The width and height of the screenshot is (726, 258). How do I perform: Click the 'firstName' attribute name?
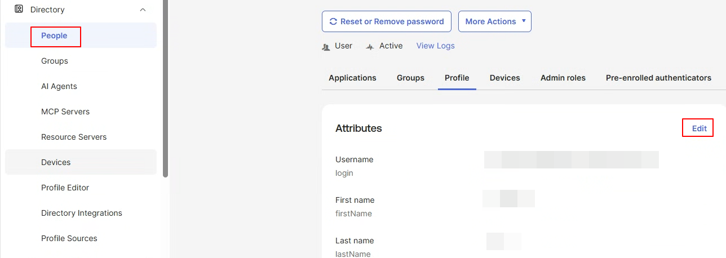[353, 213]
